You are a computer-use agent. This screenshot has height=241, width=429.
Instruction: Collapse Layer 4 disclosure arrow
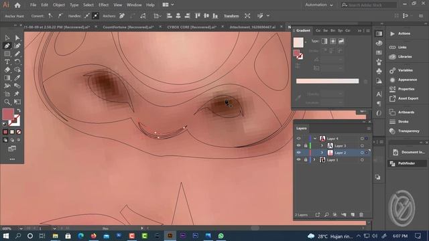pyautogui.click(x=315, y=139)
